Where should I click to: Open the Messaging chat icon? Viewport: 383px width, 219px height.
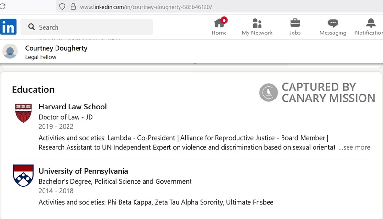[x=333, y=23]
